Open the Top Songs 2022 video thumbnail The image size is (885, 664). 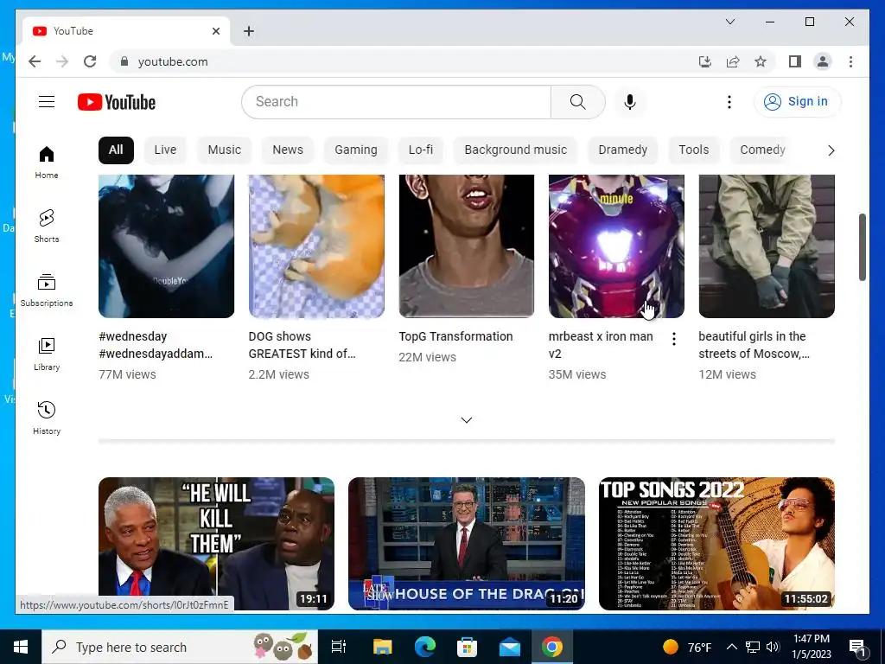716,544
